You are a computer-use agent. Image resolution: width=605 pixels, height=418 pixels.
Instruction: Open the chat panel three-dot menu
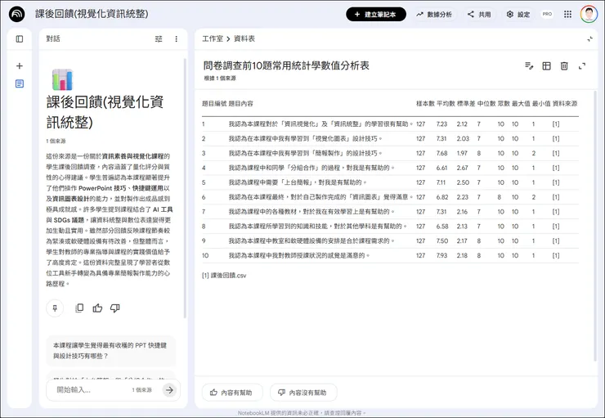(x=177, y=39)
